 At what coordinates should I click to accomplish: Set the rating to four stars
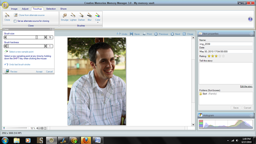220,56
